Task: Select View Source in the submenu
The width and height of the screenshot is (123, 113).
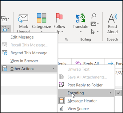Action: click(x=78, y=109)
